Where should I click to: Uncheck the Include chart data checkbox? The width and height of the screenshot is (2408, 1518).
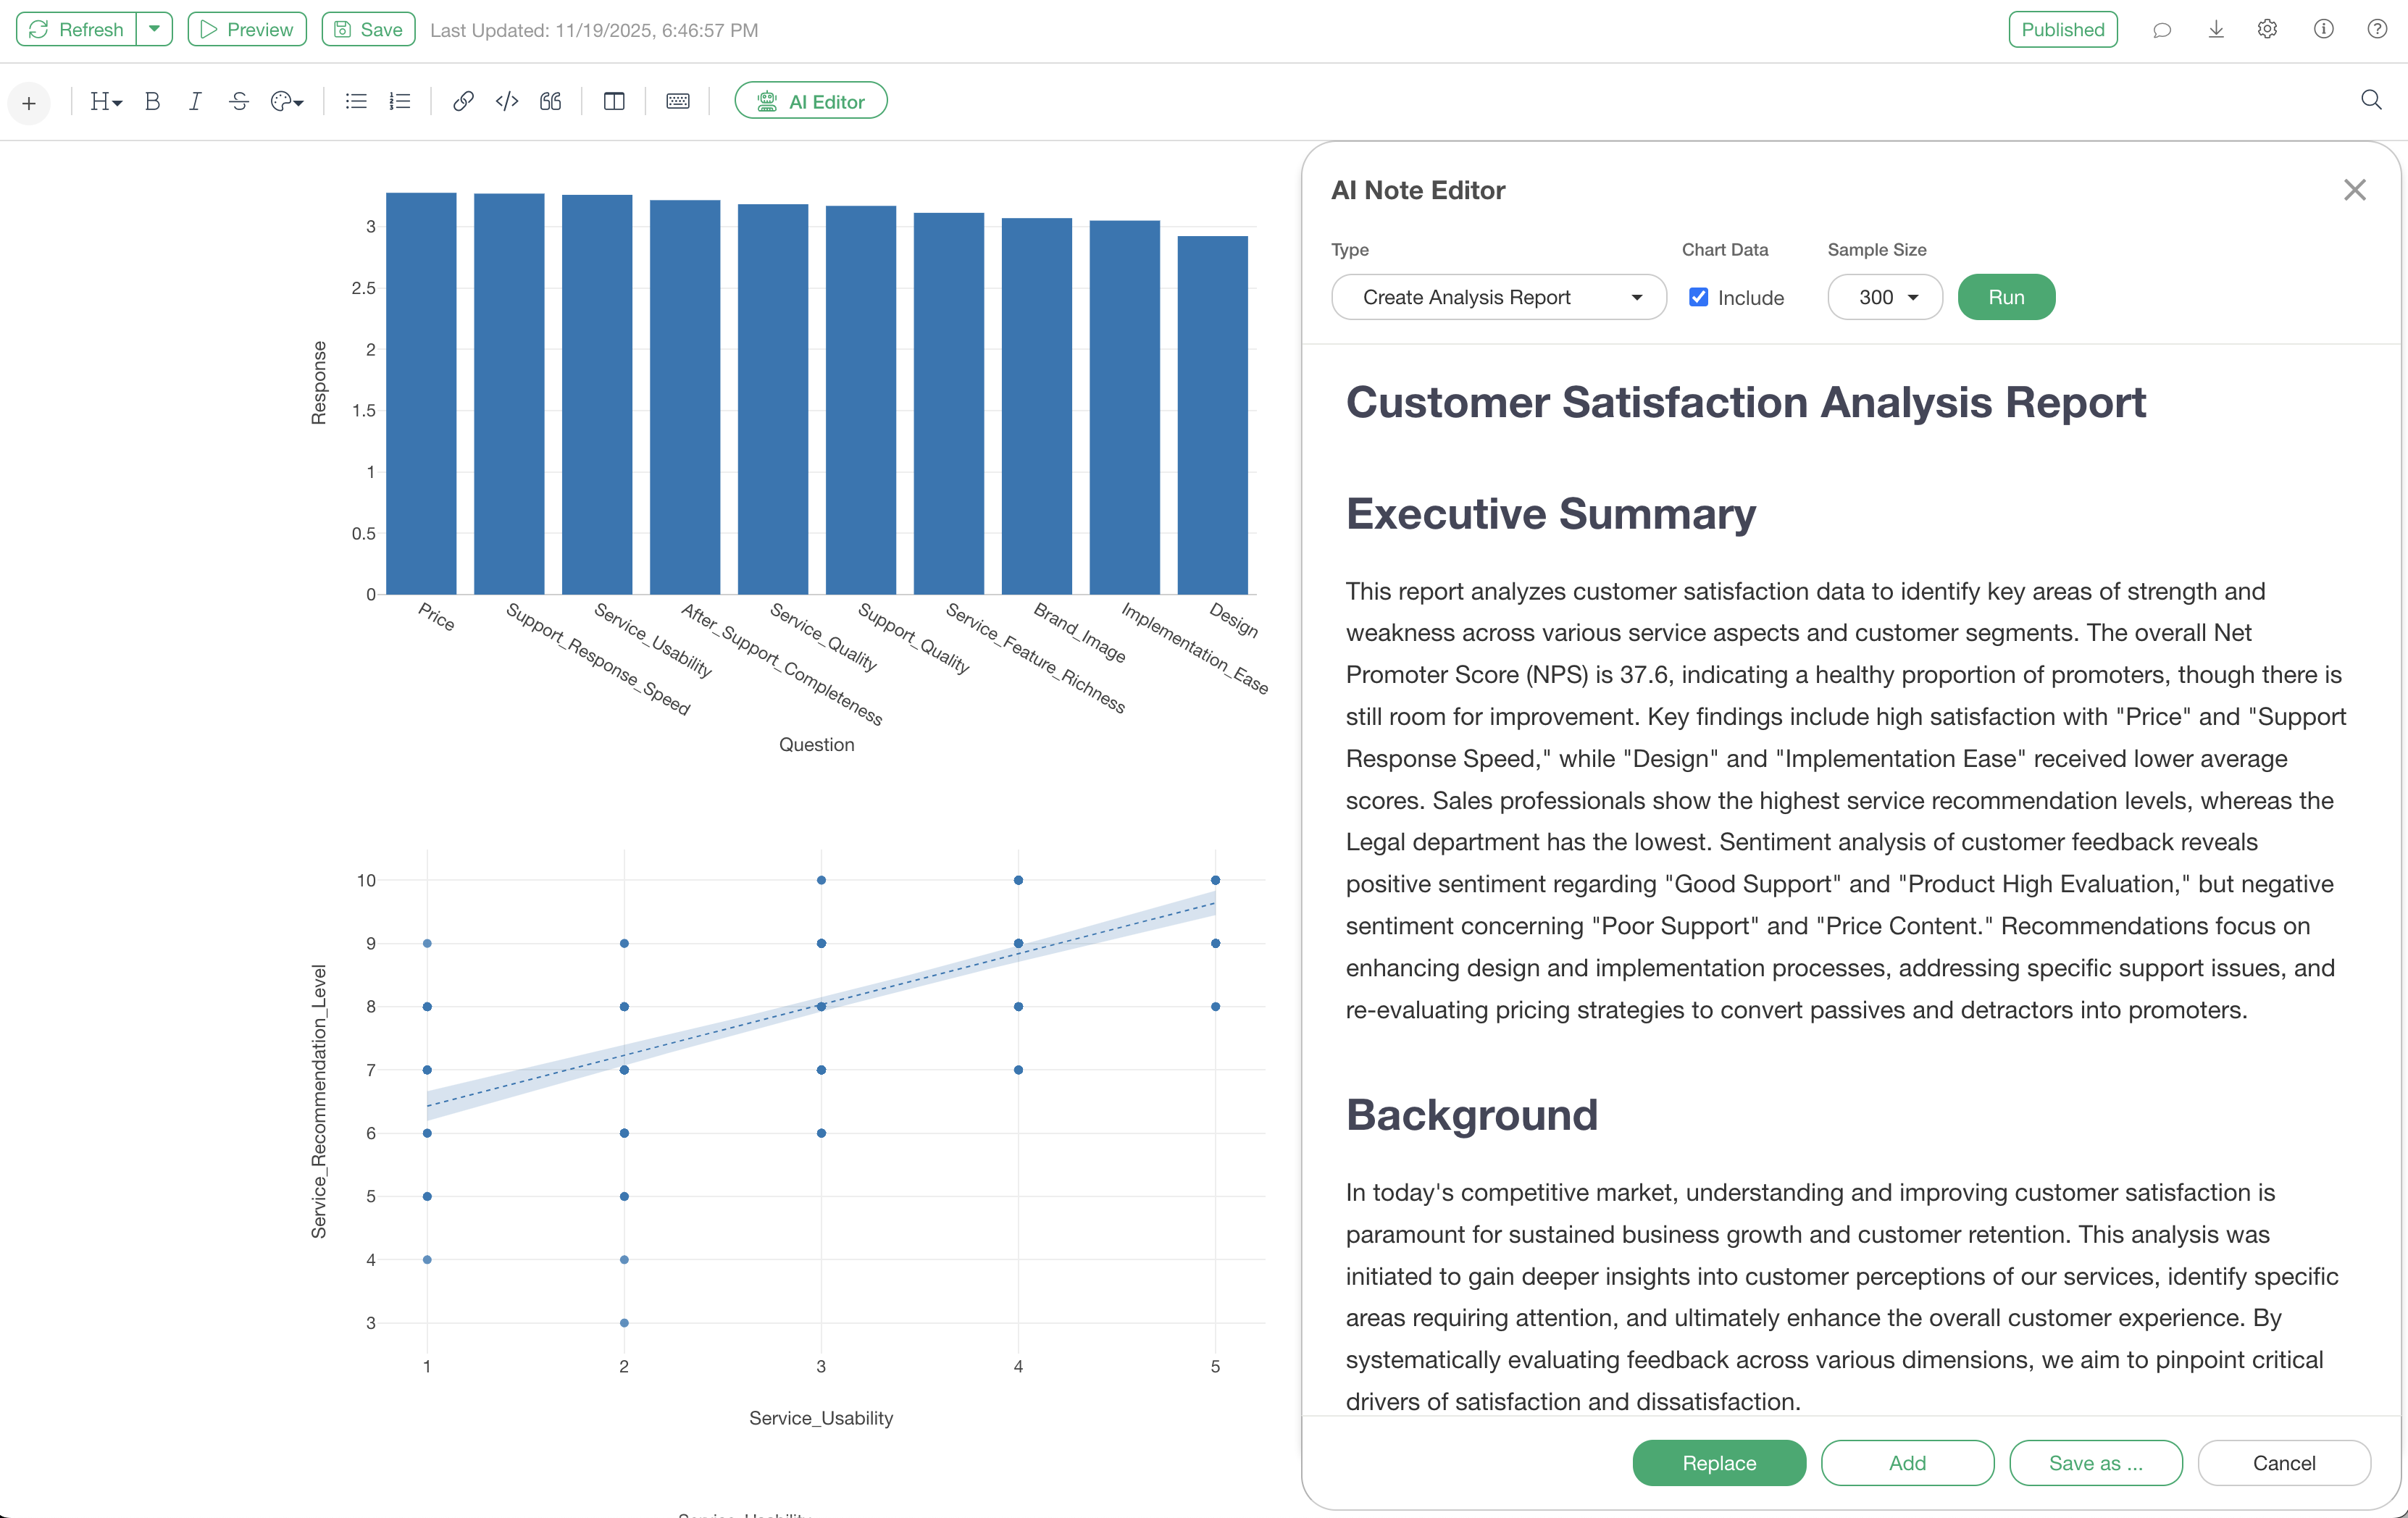click(x=1699, y=297)
